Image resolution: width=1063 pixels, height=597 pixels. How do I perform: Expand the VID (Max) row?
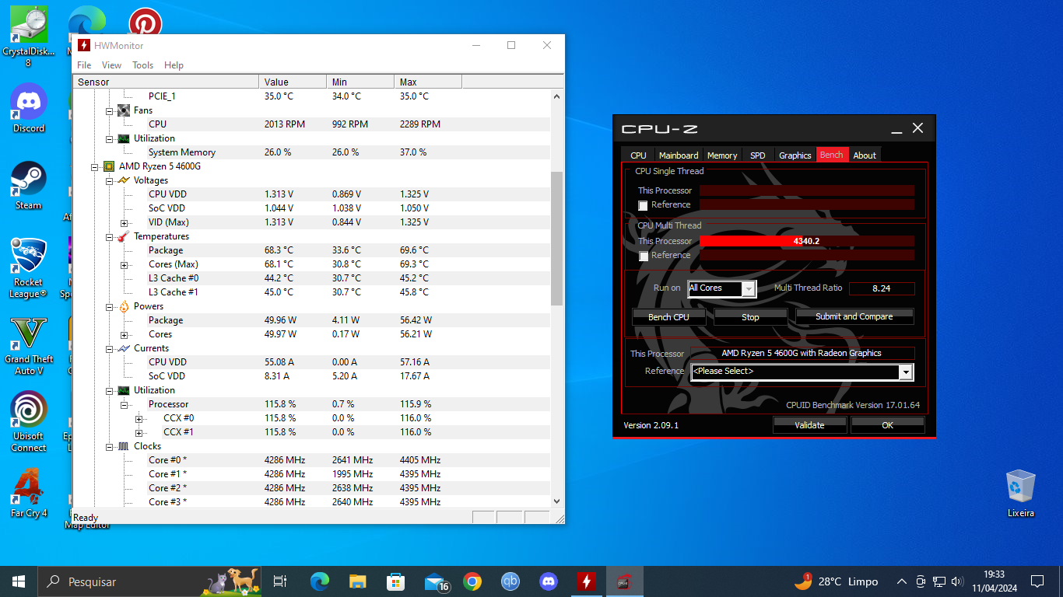click(125, 222)
